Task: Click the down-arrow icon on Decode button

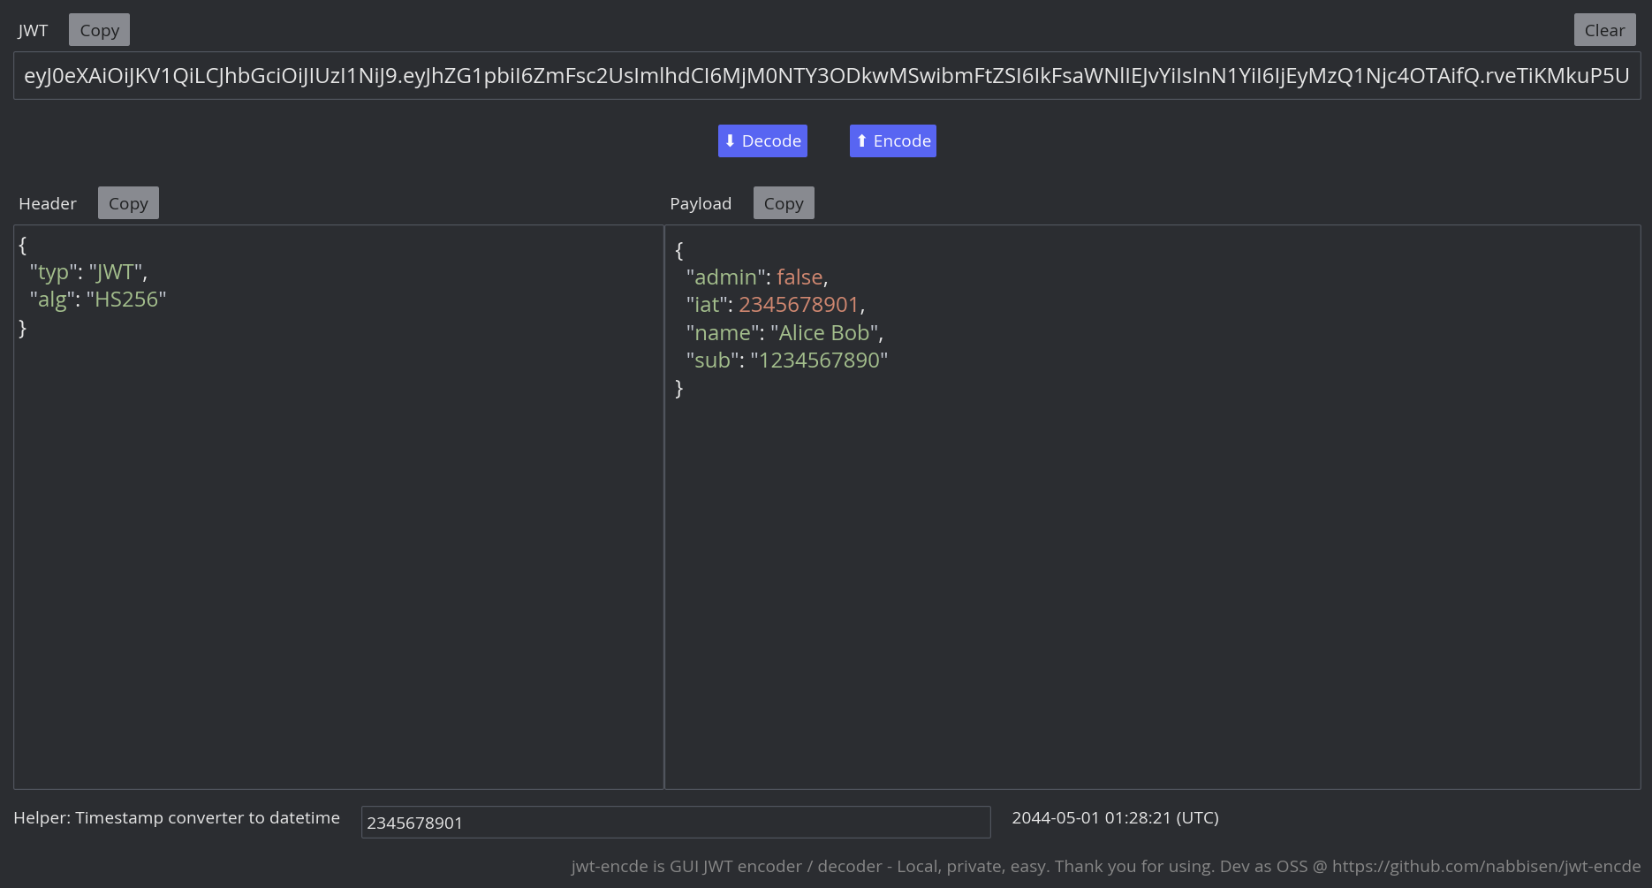Action: [x=731, y=140]
